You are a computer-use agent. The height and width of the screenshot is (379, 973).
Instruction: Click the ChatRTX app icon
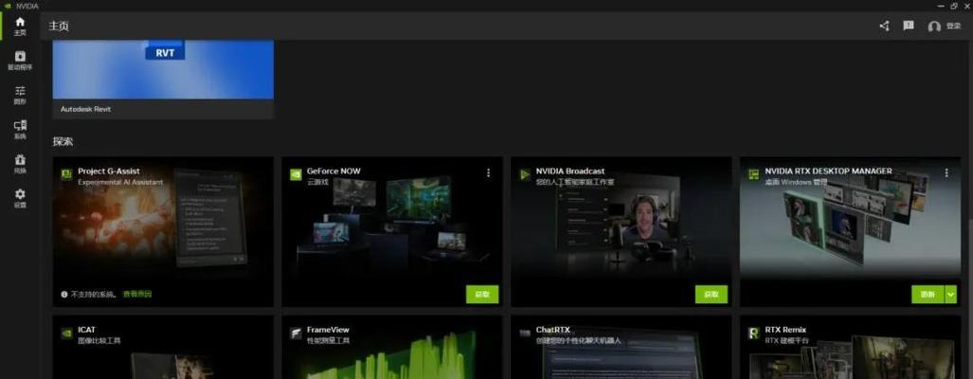click(x=525, y=334)
